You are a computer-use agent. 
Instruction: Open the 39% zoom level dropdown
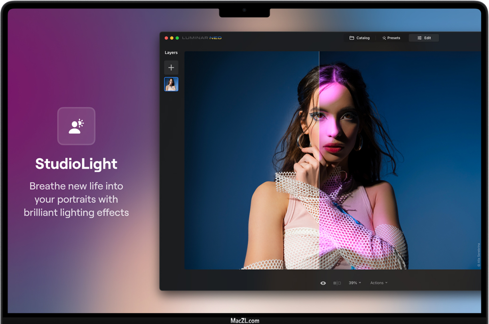pos(355,283)
